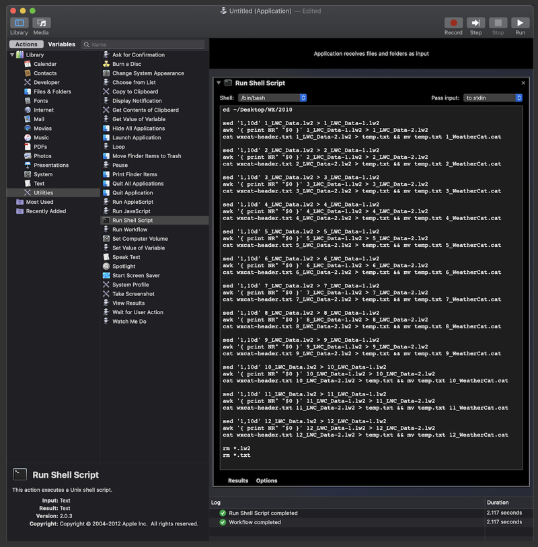
Task: Select the Internet category
Action: pos(44,110)
